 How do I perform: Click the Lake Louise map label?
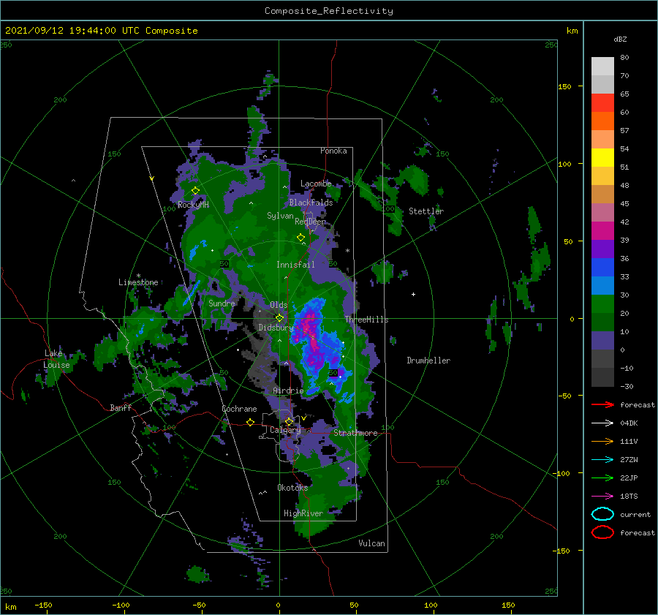[56, 359]
